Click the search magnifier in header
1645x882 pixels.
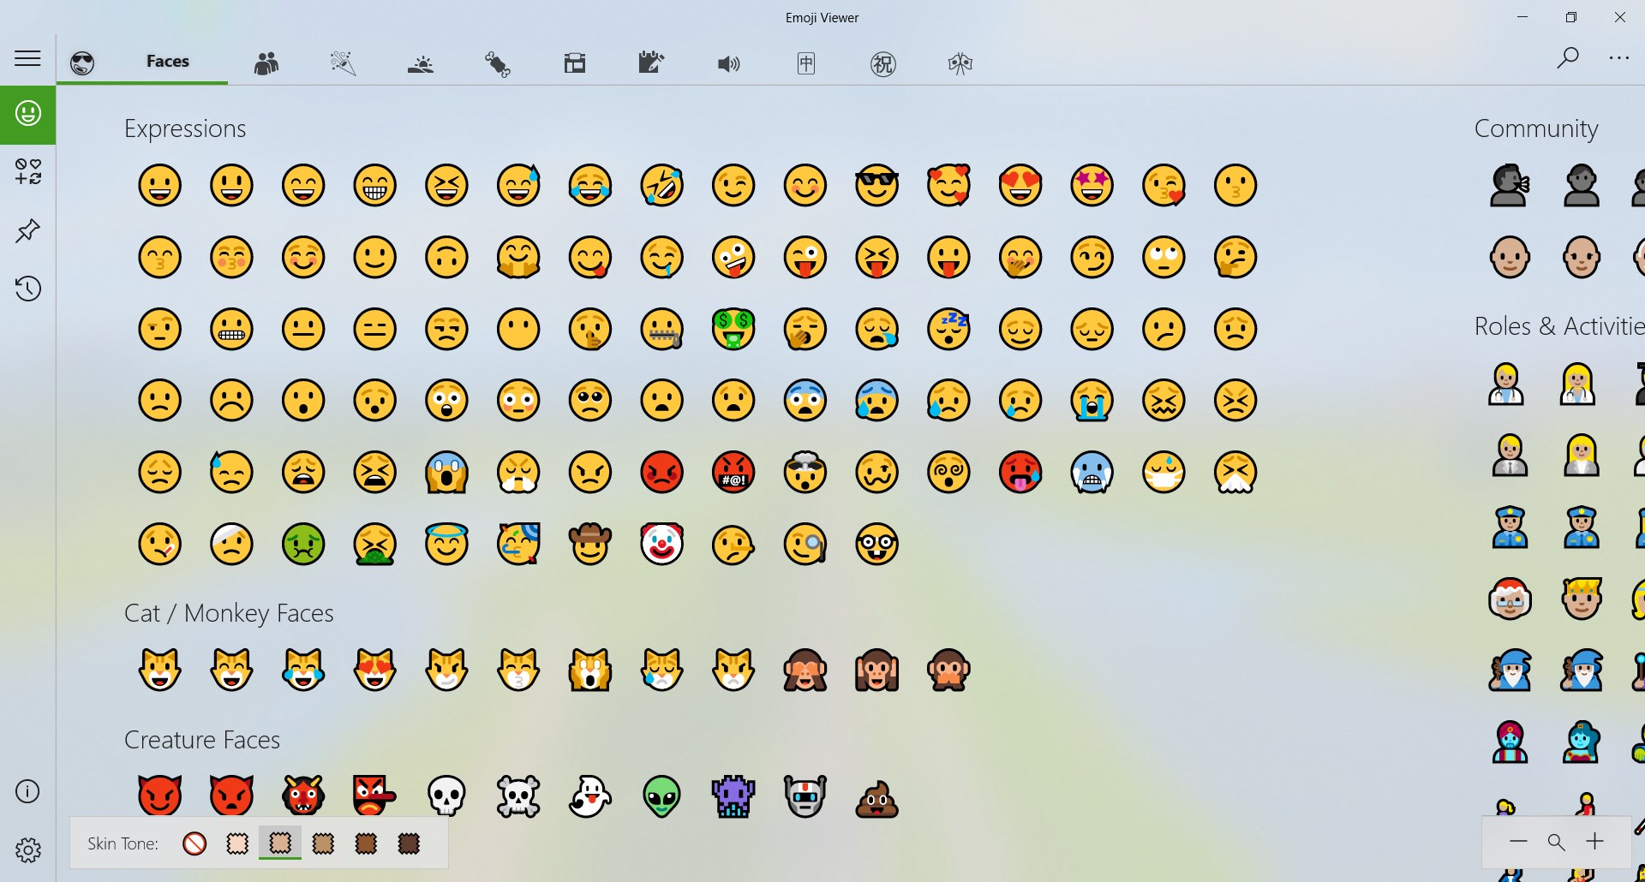pos(1568,58)
